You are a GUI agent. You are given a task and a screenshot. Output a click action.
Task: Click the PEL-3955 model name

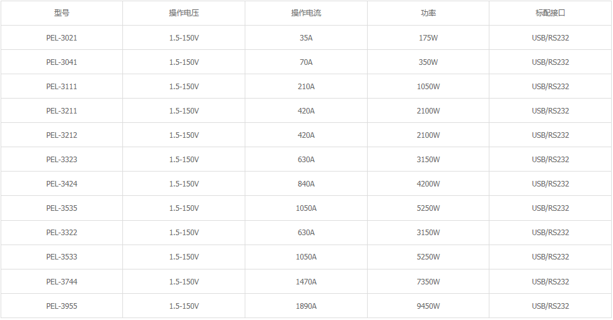point(62,306)
